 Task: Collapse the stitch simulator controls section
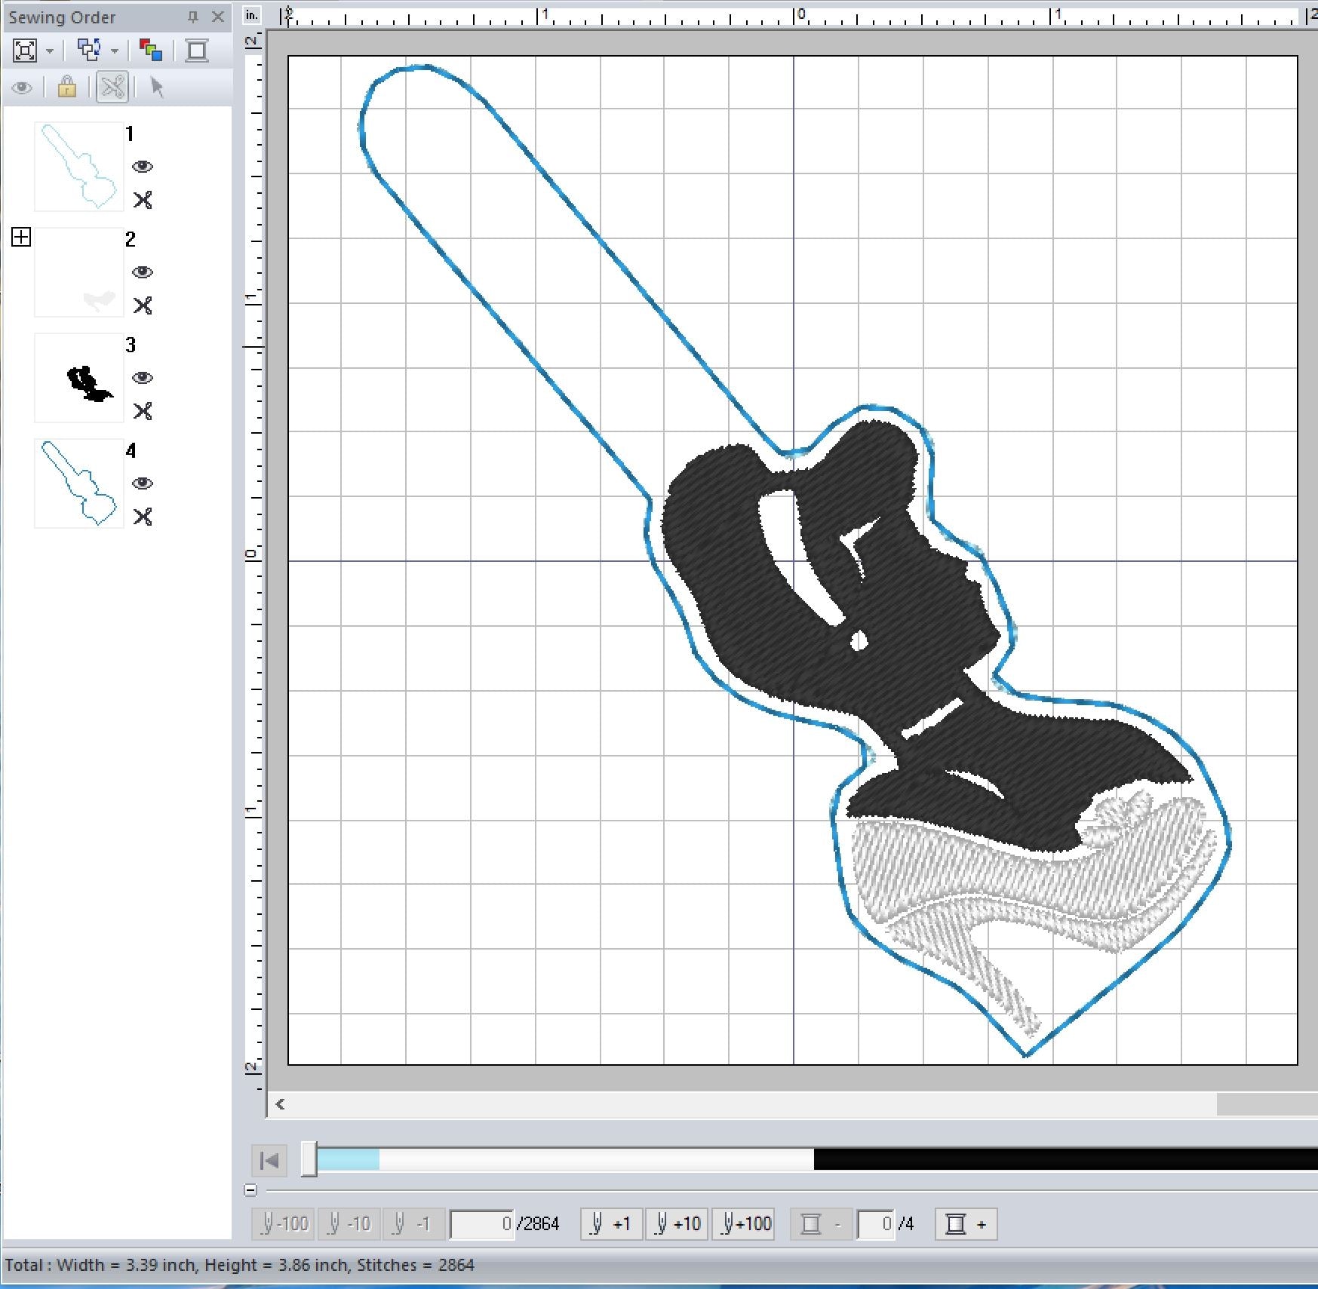point(251,1190)
